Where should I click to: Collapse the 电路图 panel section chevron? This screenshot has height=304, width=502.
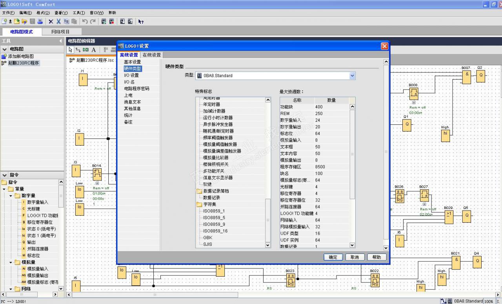click(x=4, y=49)
